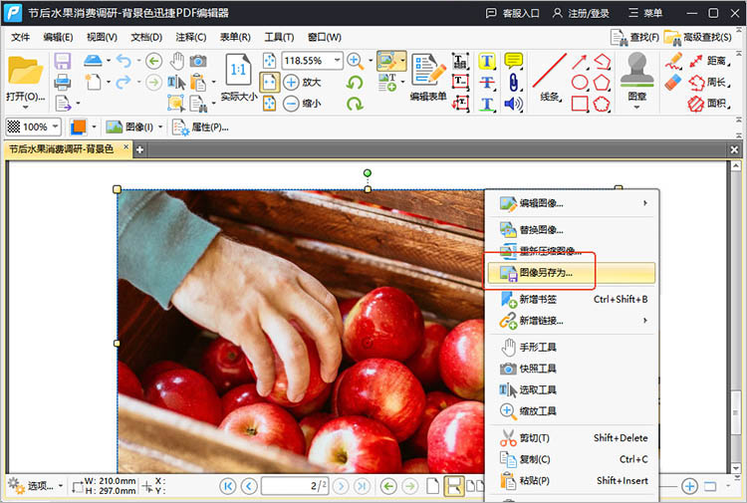The height and width of the screenshot is (503, 747).
Task: Select the Arrow drawing tool
Action: coord(580,62)
